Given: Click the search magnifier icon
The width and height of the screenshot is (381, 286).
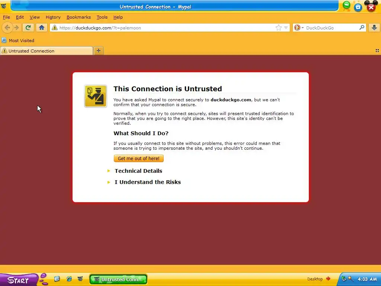Looking at the screenshot, I should (362, 28).
